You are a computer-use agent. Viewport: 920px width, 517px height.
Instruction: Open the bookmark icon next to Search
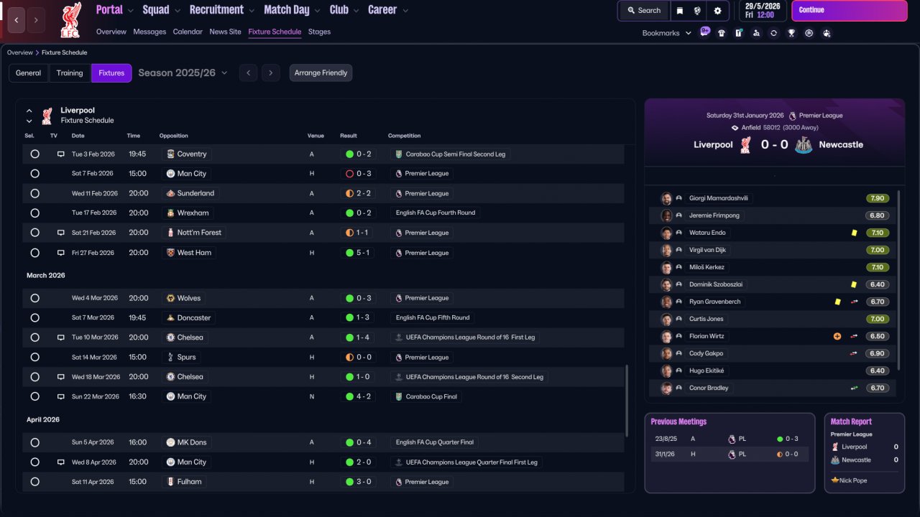tap(679, 11)
